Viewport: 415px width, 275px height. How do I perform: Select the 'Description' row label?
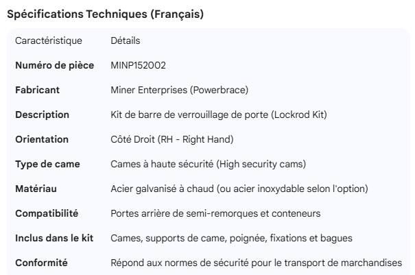(42, 115)
